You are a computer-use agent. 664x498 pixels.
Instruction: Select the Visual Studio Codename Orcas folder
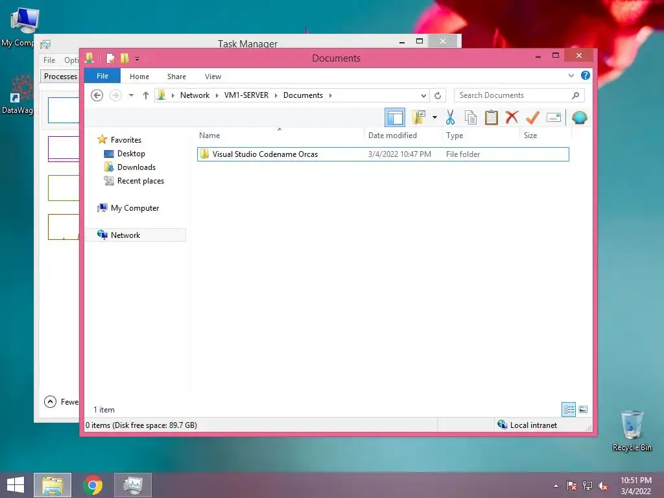tap(383, 154)
